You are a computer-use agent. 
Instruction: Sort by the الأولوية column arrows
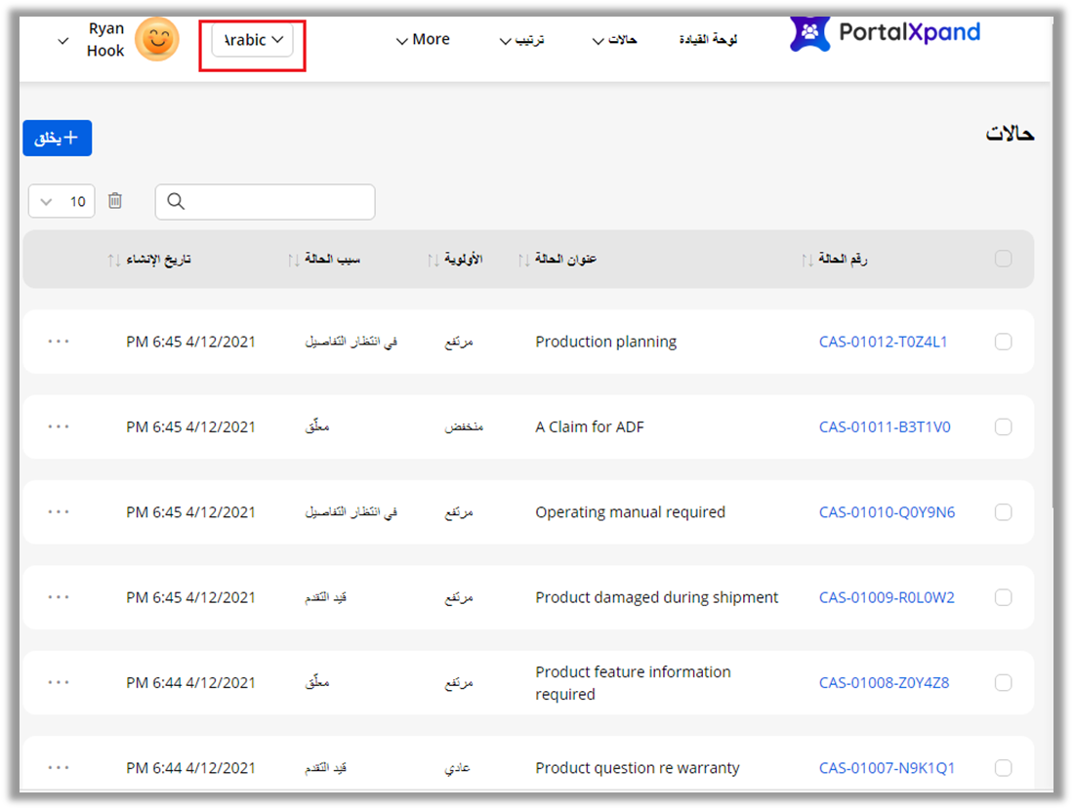(434, 260)
